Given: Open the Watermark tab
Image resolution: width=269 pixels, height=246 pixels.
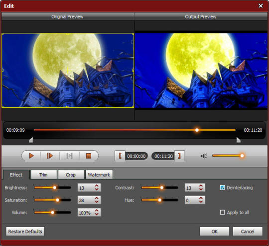Looking at the screenshot, I should coord(99,175).
